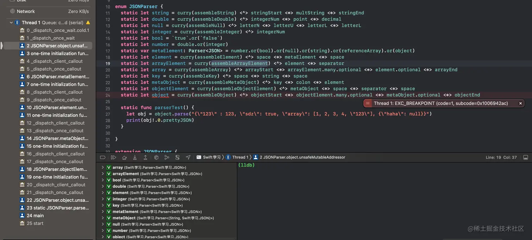
Task: Click Line: 19 Col: 37 indicator
Action: (x=501, y=158)
